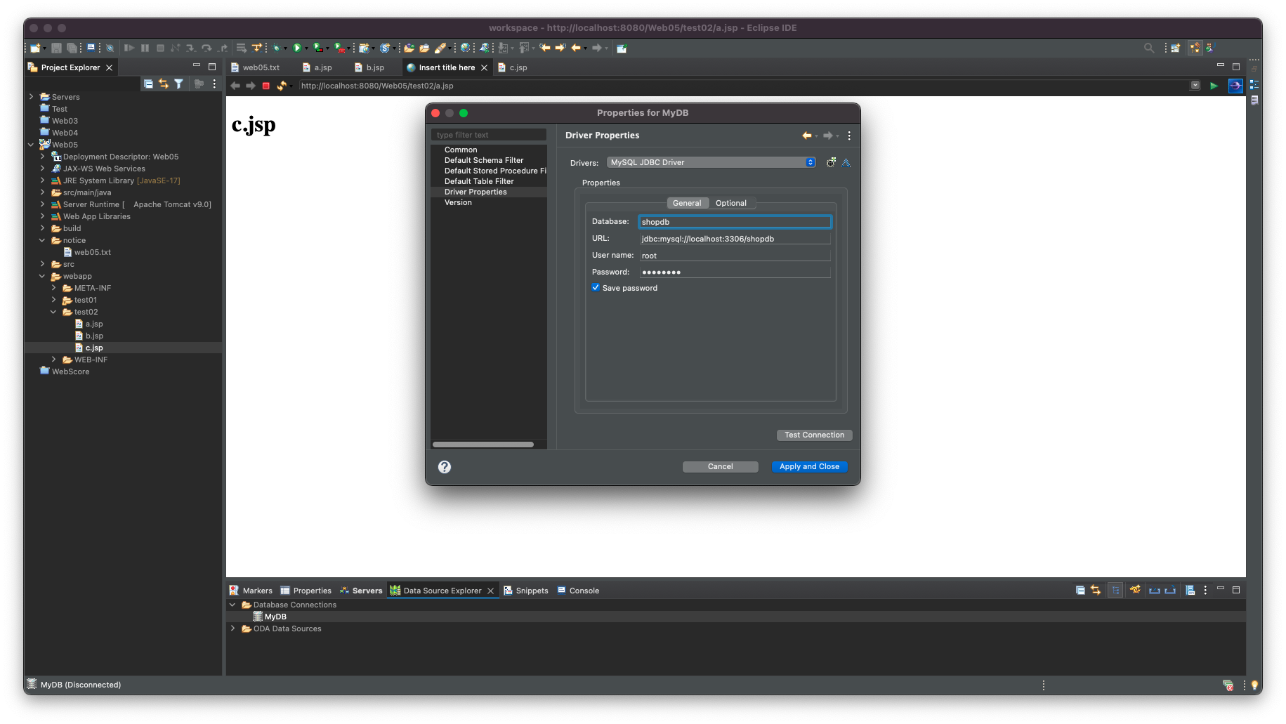Click the New Connection Profile icon
The image size is (1286, 724).
[1135, 590]
